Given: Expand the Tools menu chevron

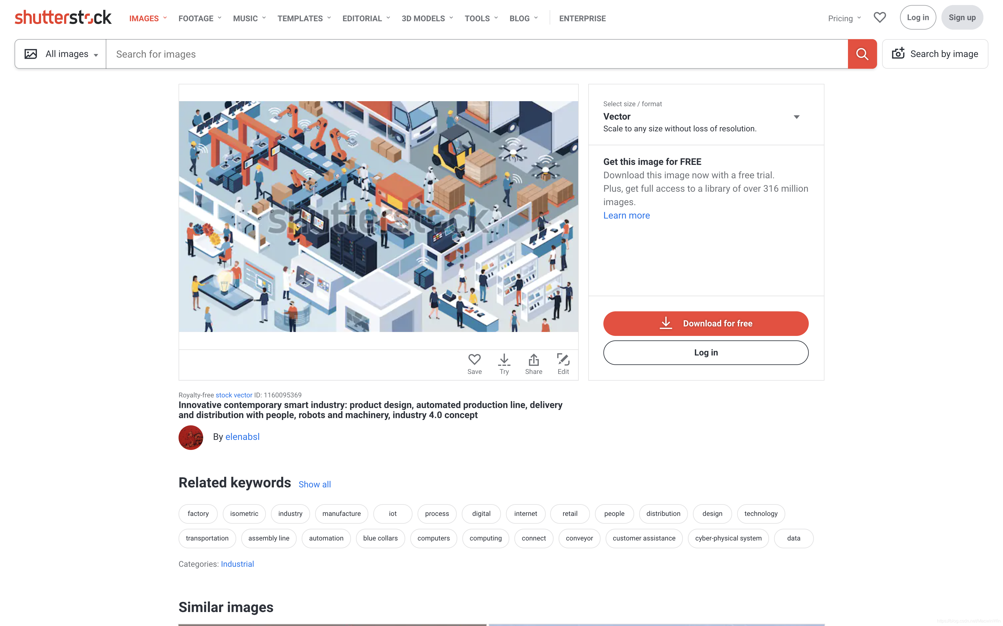Looking at the screenshot, I should pos(496,18).
